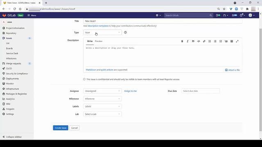Open the Select a Lab dropdown
The width and height of the screenshot is (262, 147).
(102, 114)
